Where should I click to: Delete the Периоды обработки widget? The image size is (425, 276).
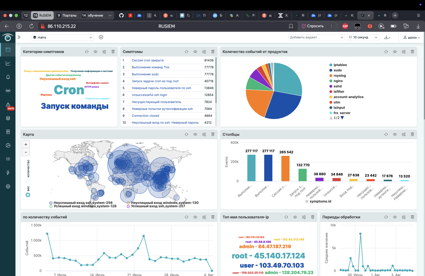[x=412, y=217]
